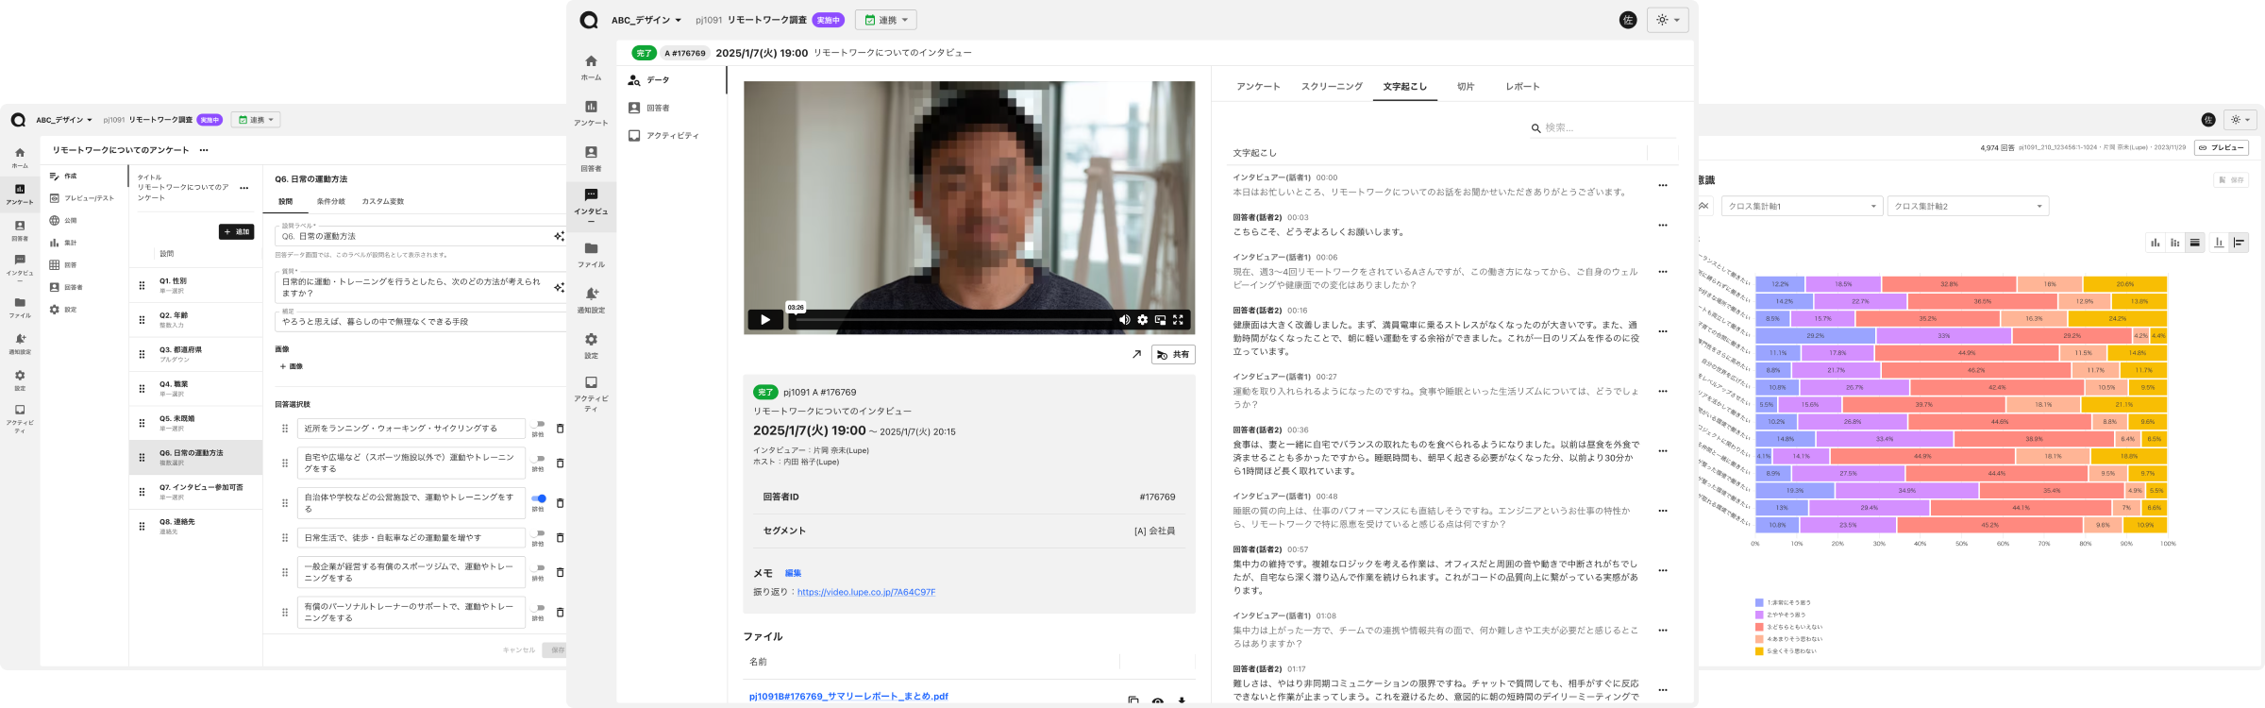Toggle 排他 for 日常生活で徒歩 option
Screen dimensions: 2265x708
point(538,533)
